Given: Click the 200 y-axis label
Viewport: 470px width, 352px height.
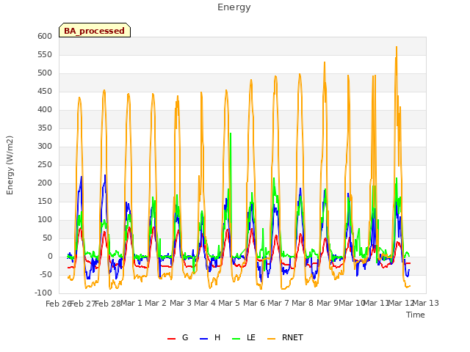Looking at the screenshot, I should click(45, 183).
